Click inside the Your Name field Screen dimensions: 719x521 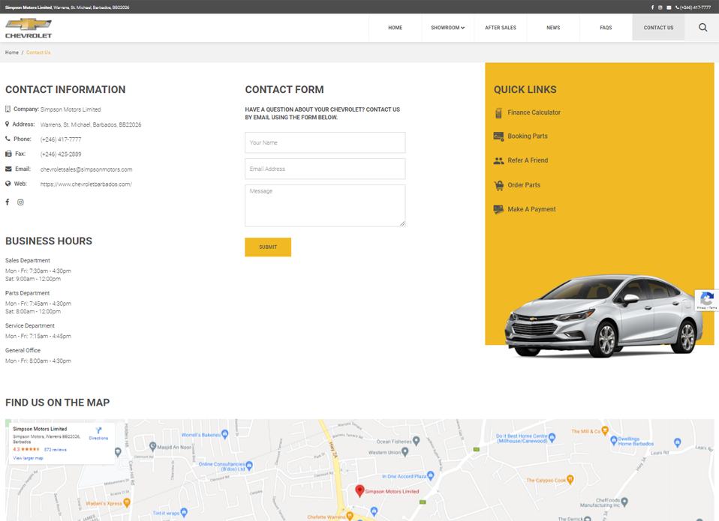point(325,142)
